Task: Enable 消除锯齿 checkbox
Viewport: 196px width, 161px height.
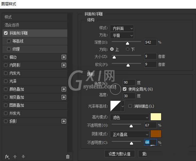Action: click(x=130, y=106)
